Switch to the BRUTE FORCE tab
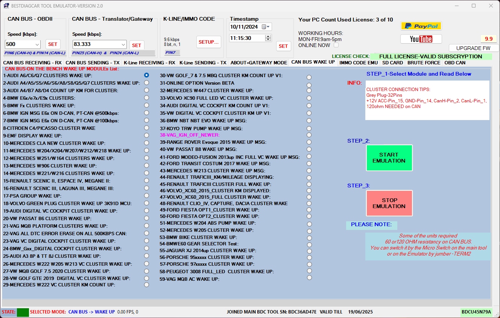500x318 pixels. point(424,62)
